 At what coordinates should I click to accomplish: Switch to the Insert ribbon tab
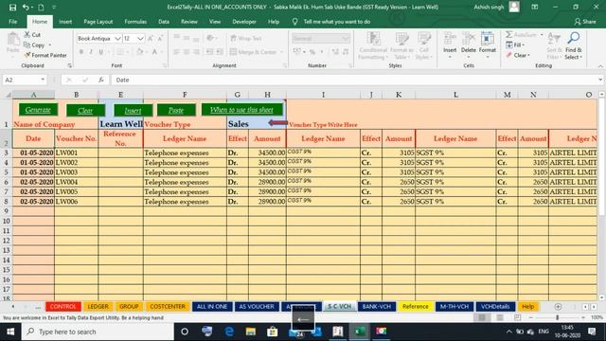[65, 22]
